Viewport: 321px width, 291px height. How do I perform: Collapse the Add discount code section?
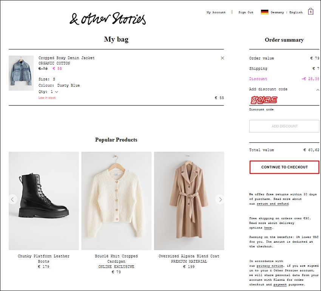(x=318, y=90)
